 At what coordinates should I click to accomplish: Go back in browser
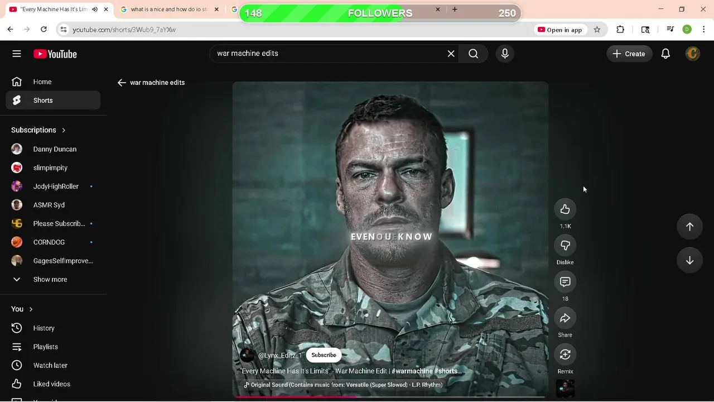(10, 30)
